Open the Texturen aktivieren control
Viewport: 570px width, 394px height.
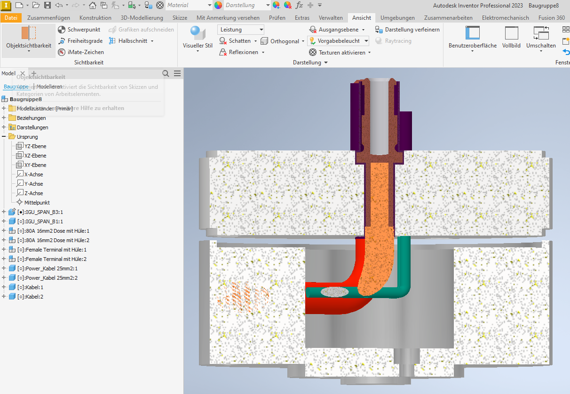340,52
